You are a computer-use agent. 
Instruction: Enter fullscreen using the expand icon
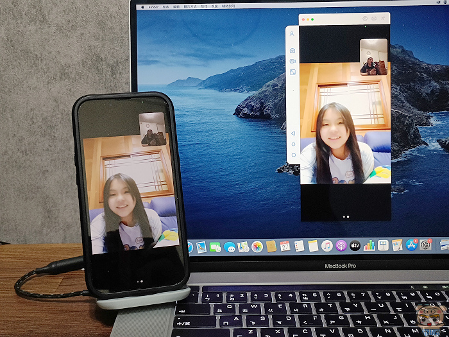tap(292, 73)
